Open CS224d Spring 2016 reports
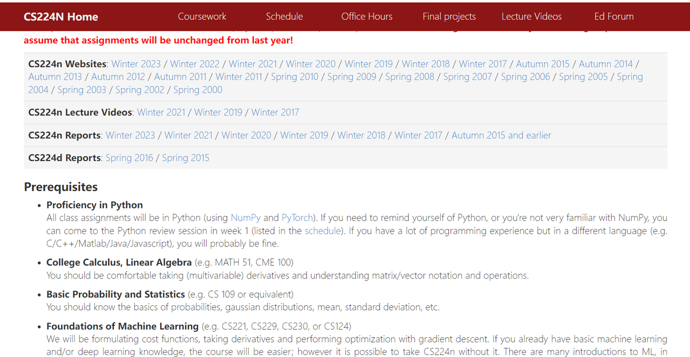This screenshot has width=690, height=357. click(129, 158)
